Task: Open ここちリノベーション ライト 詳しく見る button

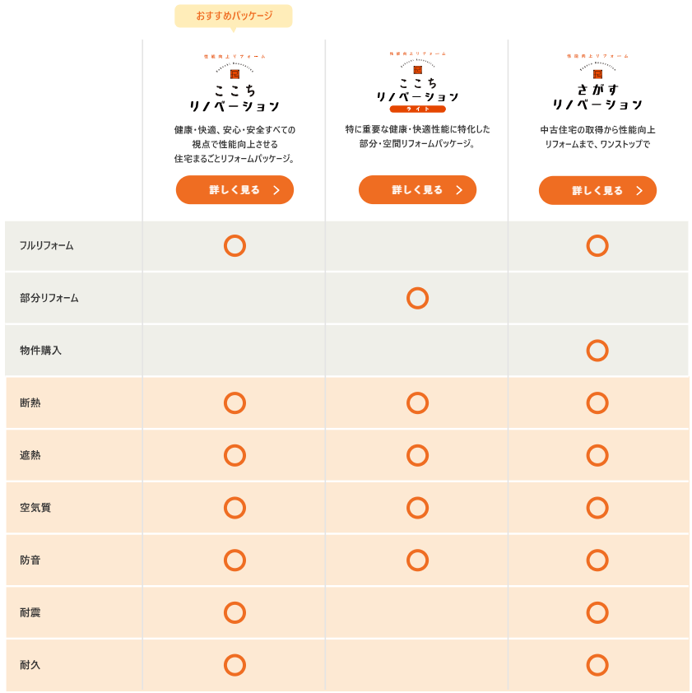Action: click(418, 190)
